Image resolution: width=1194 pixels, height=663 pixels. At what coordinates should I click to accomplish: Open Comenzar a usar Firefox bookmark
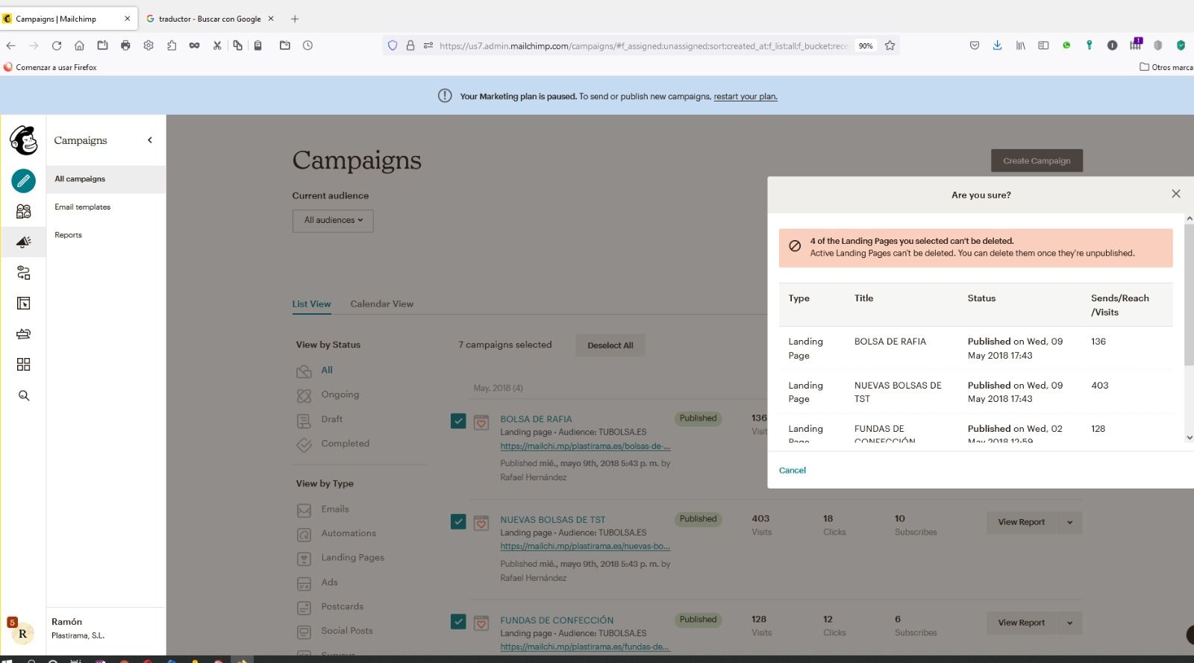(x=50, y=67)
